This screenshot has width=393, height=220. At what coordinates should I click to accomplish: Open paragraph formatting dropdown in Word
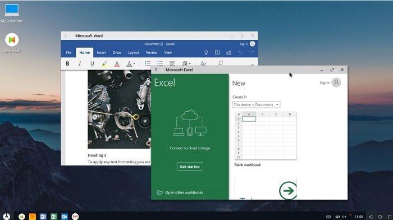[186, 63]
